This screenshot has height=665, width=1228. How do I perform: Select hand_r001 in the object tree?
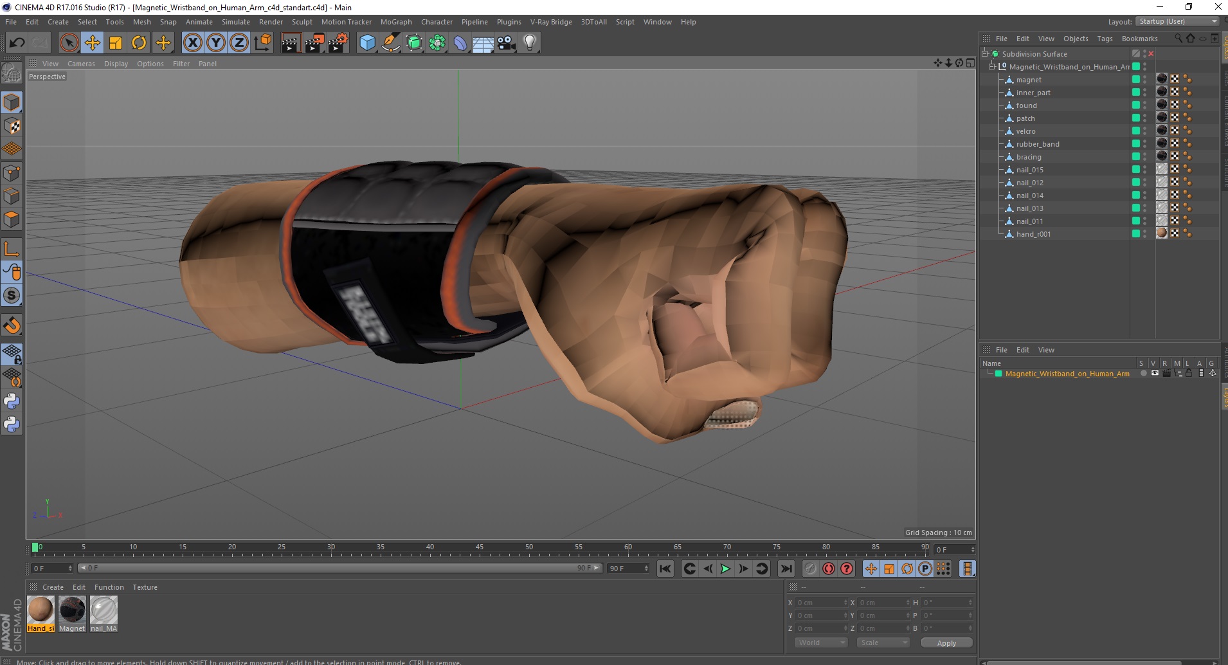1033,234
